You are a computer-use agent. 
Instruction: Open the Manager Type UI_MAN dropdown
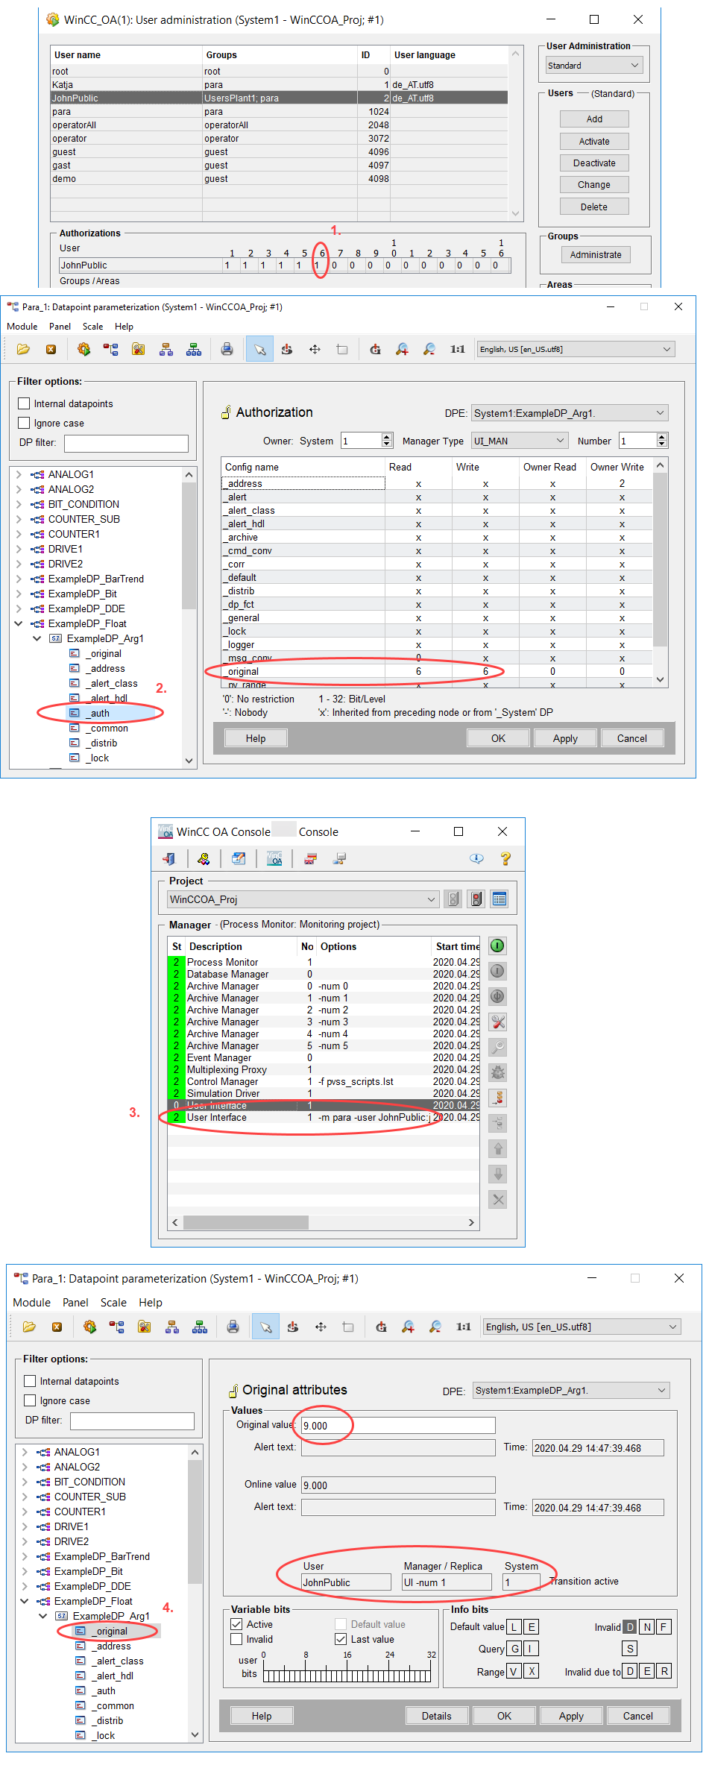pyautogui.click(x=520, y=441)
